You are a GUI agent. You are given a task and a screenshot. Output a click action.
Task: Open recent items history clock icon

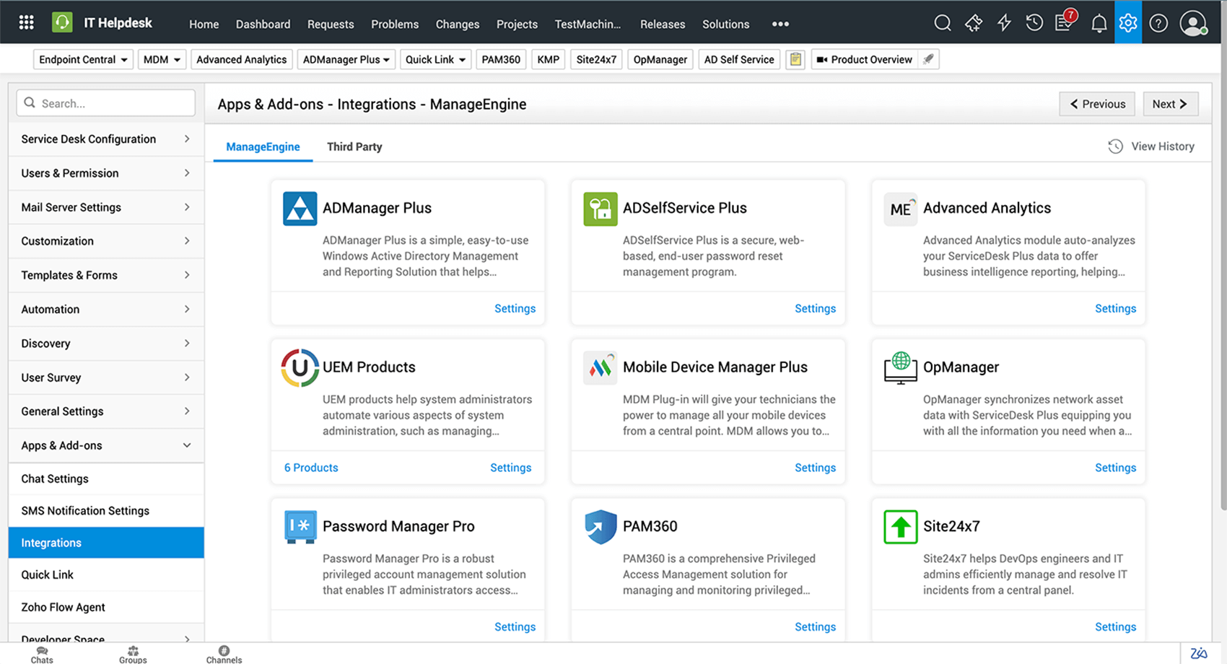point(1034,23)
